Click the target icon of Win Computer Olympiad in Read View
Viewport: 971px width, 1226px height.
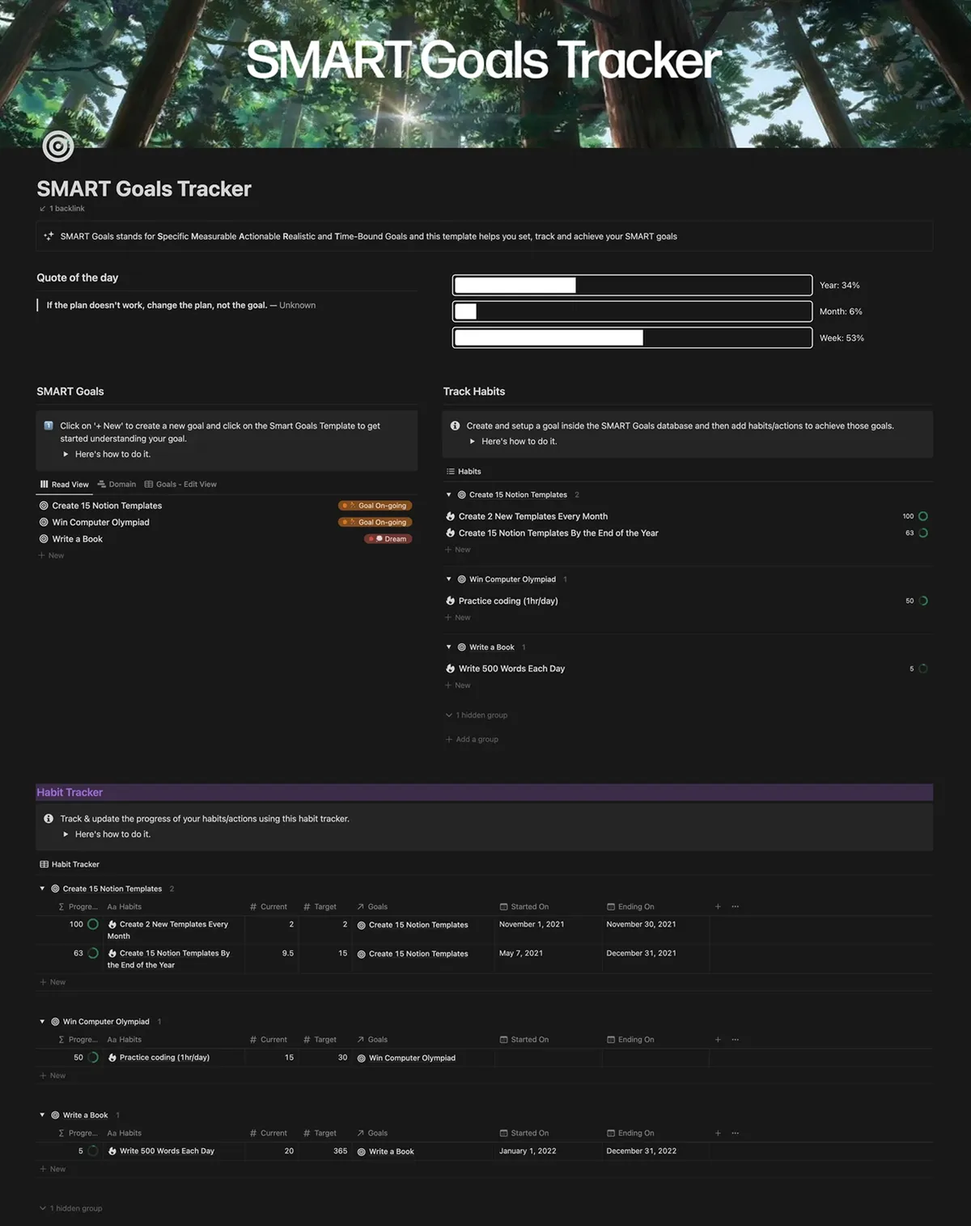(x=44, y=522)
